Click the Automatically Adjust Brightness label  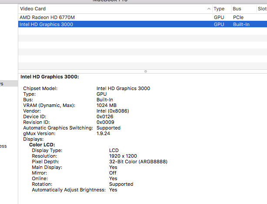coord(69,190)
